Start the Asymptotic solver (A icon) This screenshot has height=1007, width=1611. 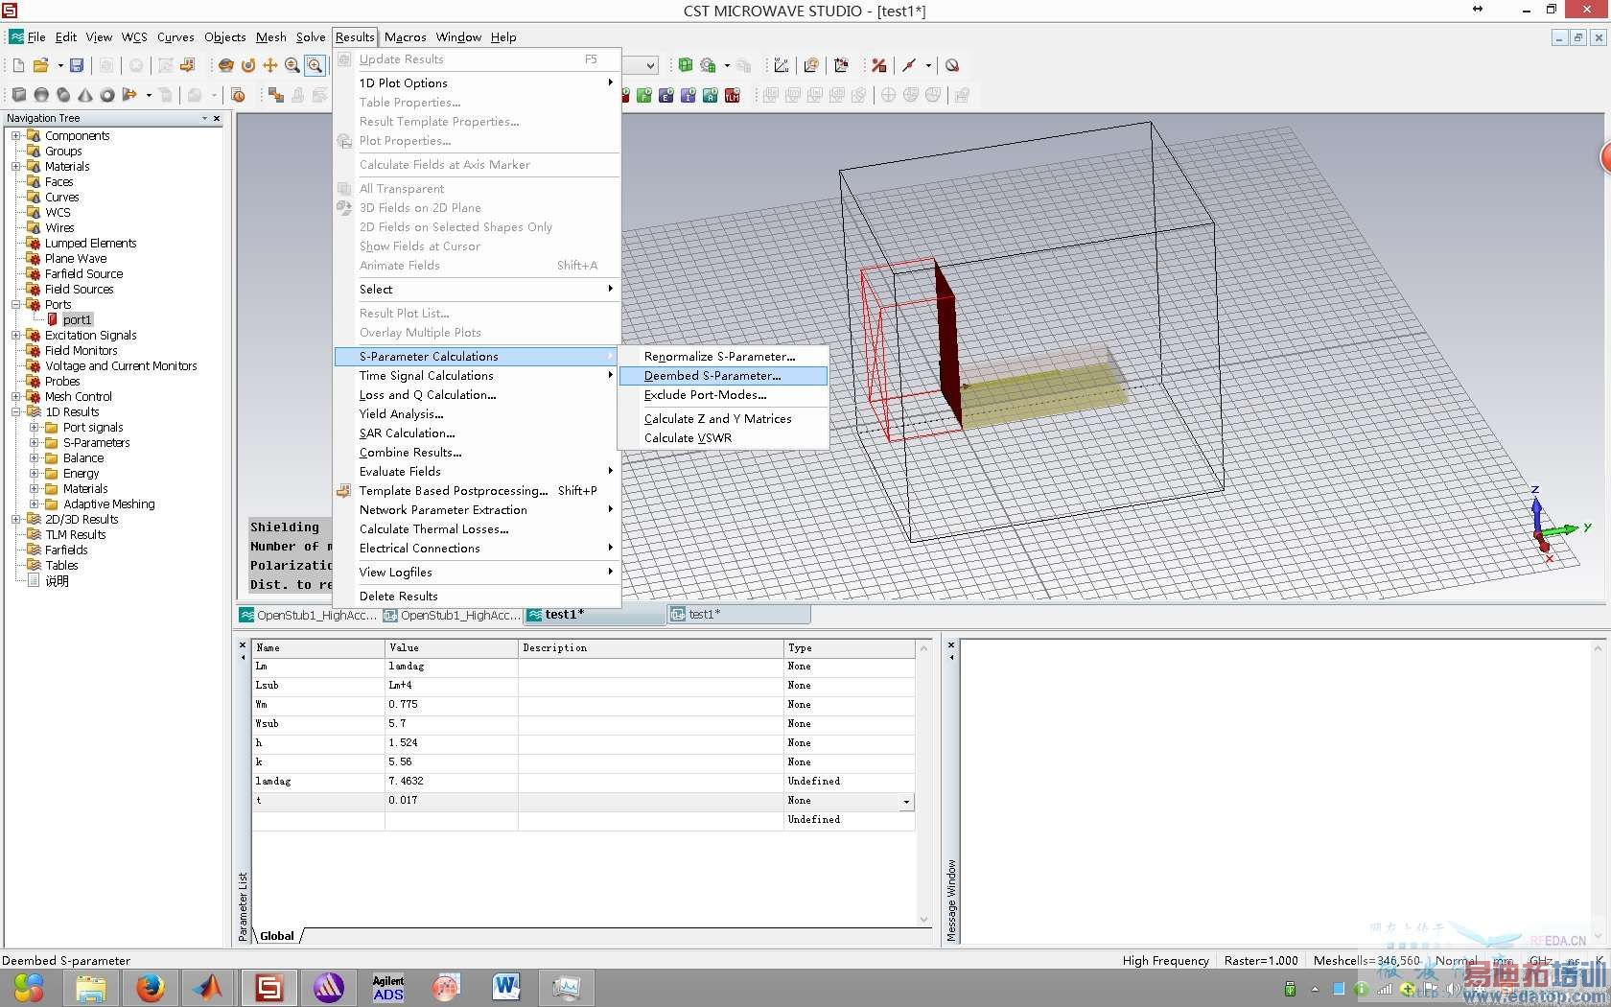tap(711, 95)
